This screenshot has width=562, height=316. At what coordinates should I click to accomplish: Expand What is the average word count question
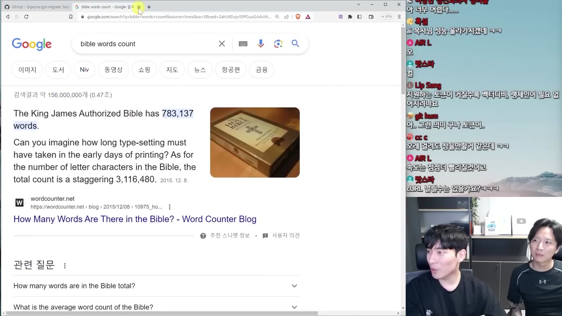point(156,307)
